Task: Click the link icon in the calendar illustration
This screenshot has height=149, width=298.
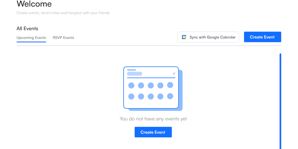Action: coord(174,74)
